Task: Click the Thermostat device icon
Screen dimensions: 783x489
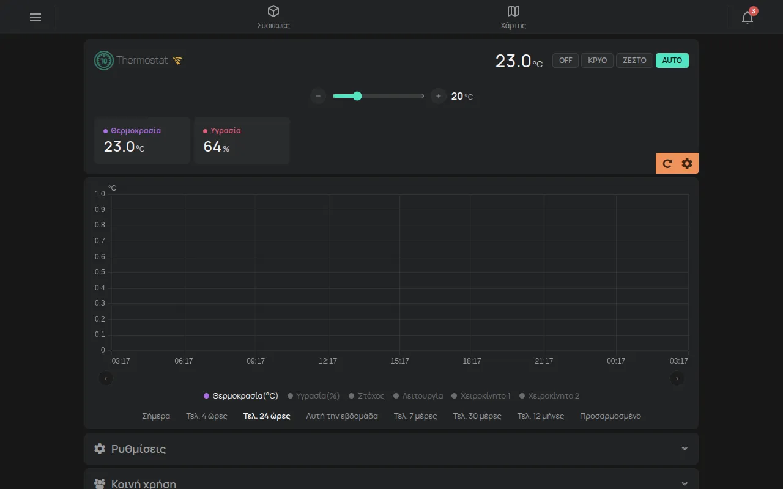Action: click(104, 61)
